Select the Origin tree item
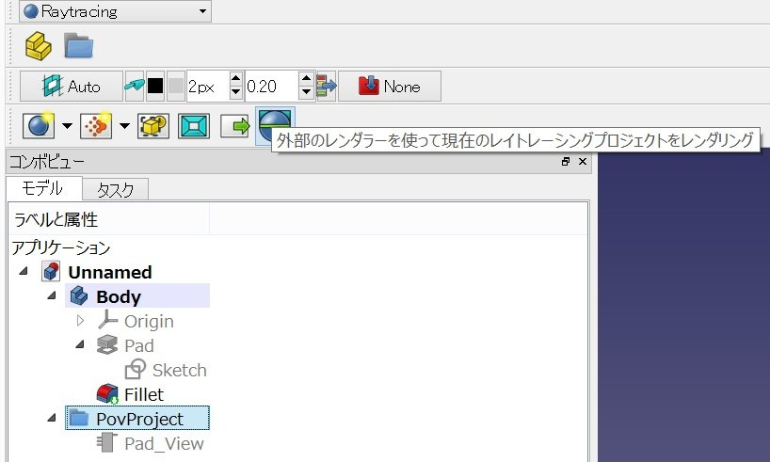The height and width of the screenshot is (462, 770). (149, 321)
